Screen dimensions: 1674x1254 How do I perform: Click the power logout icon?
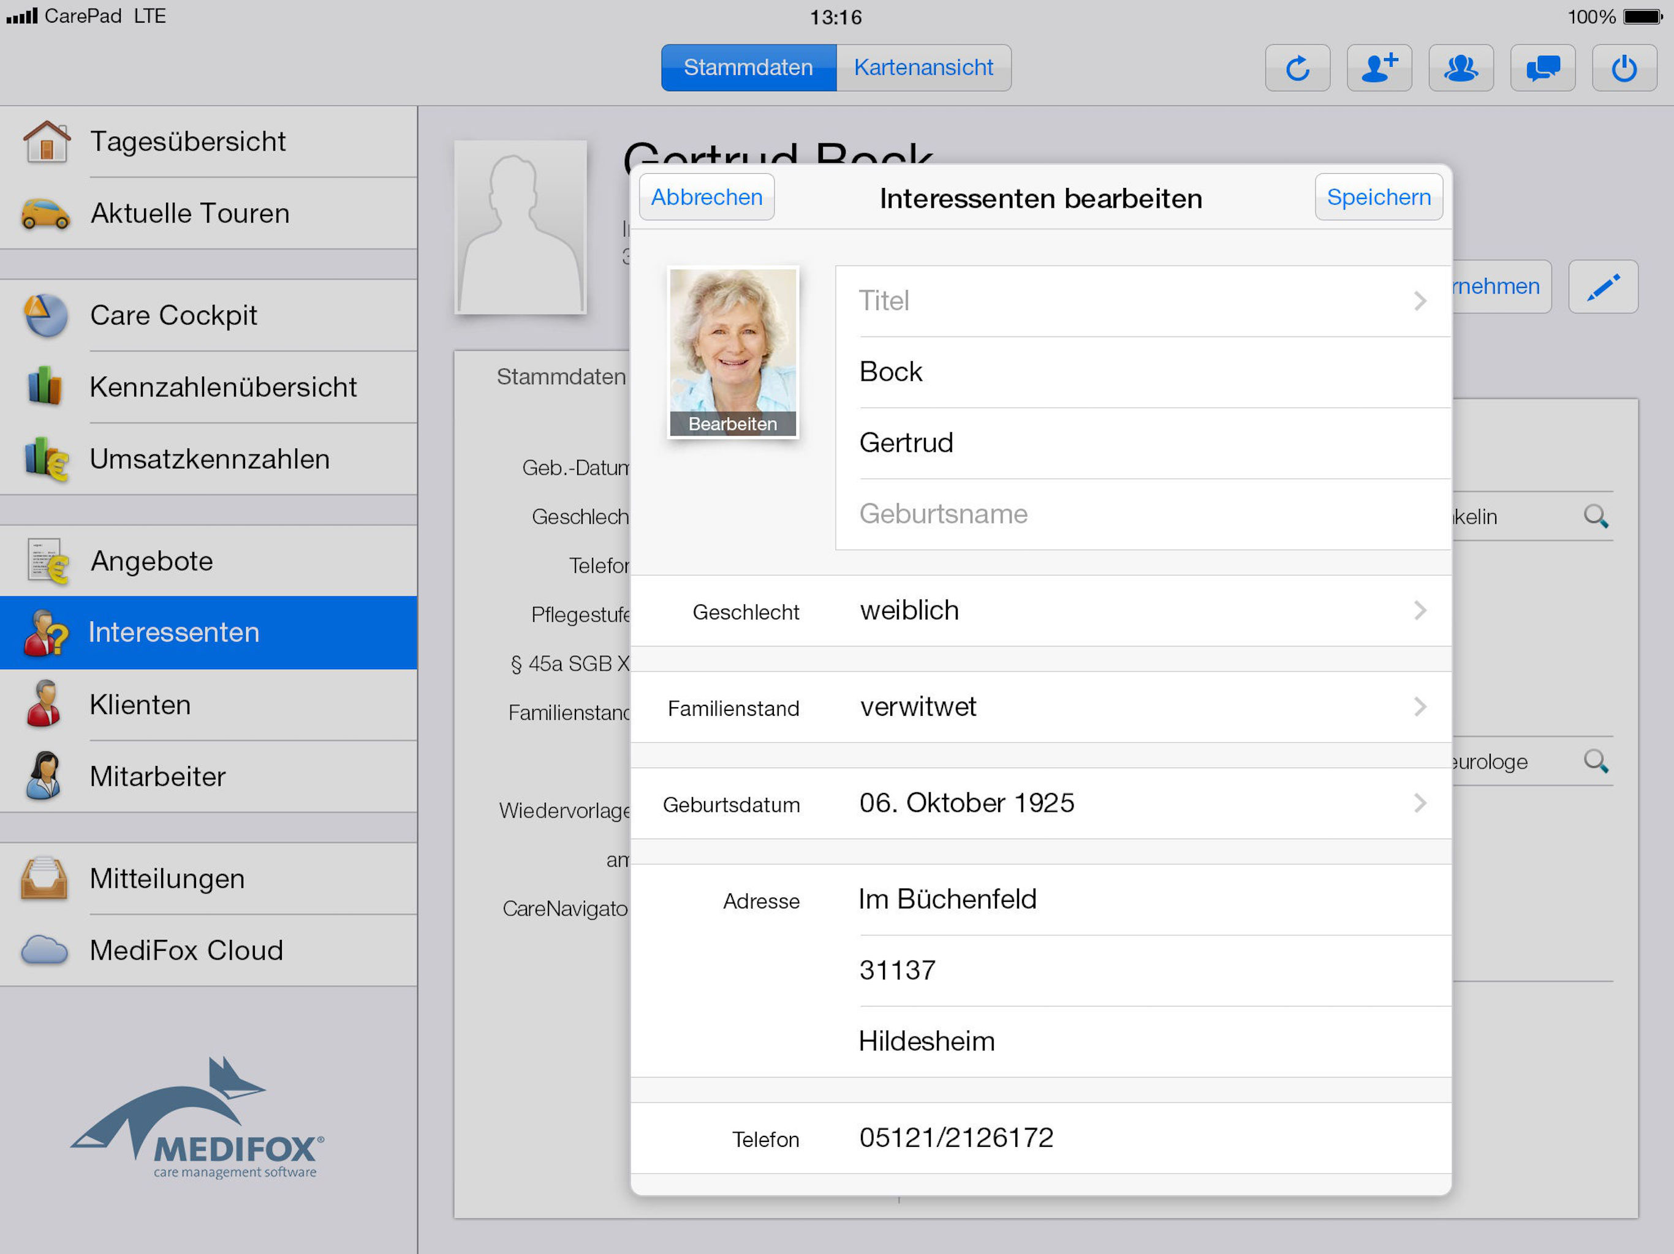pyautogui.click(x=1624, y=68)
